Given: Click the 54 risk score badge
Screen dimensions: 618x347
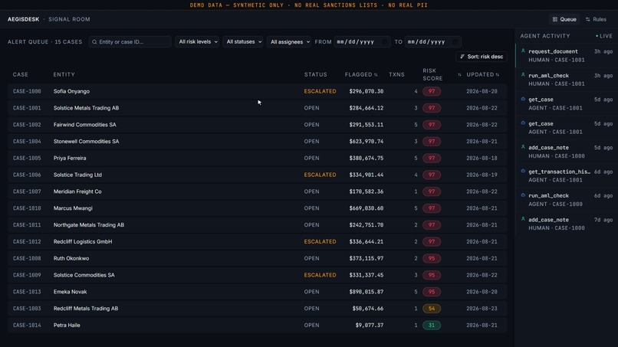Looking at the screenshot, I should click(x=432, y=309).
